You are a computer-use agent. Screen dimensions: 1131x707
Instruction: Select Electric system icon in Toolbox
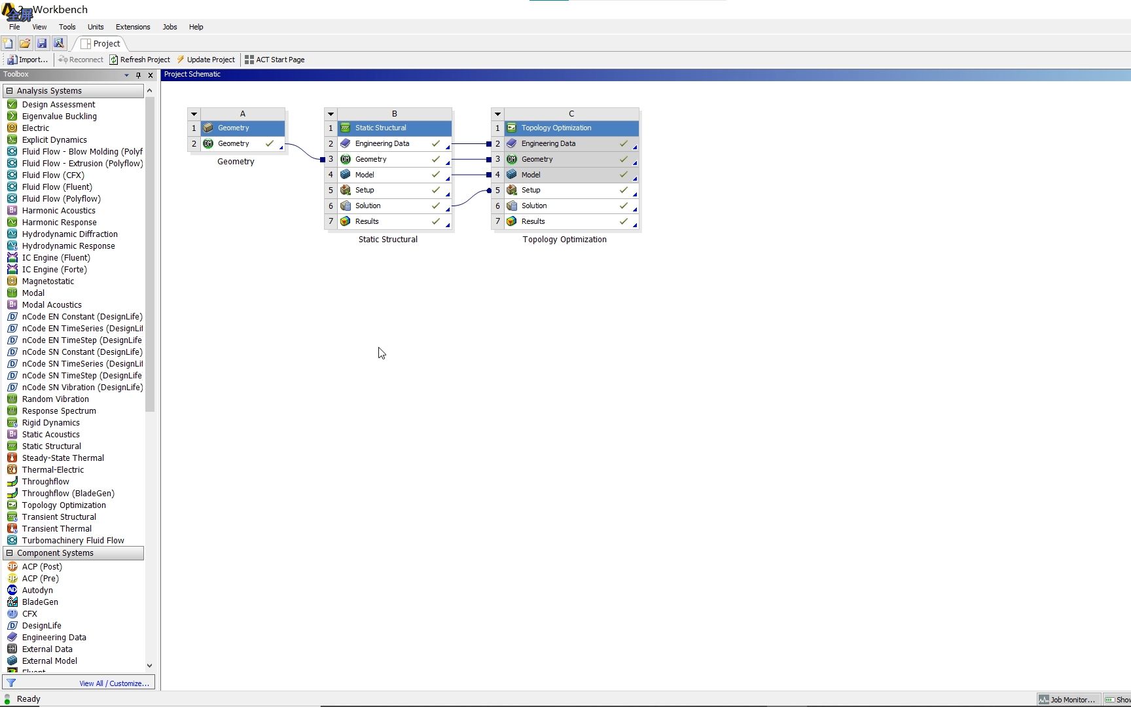pyautogui.click(x=12, y=128)
